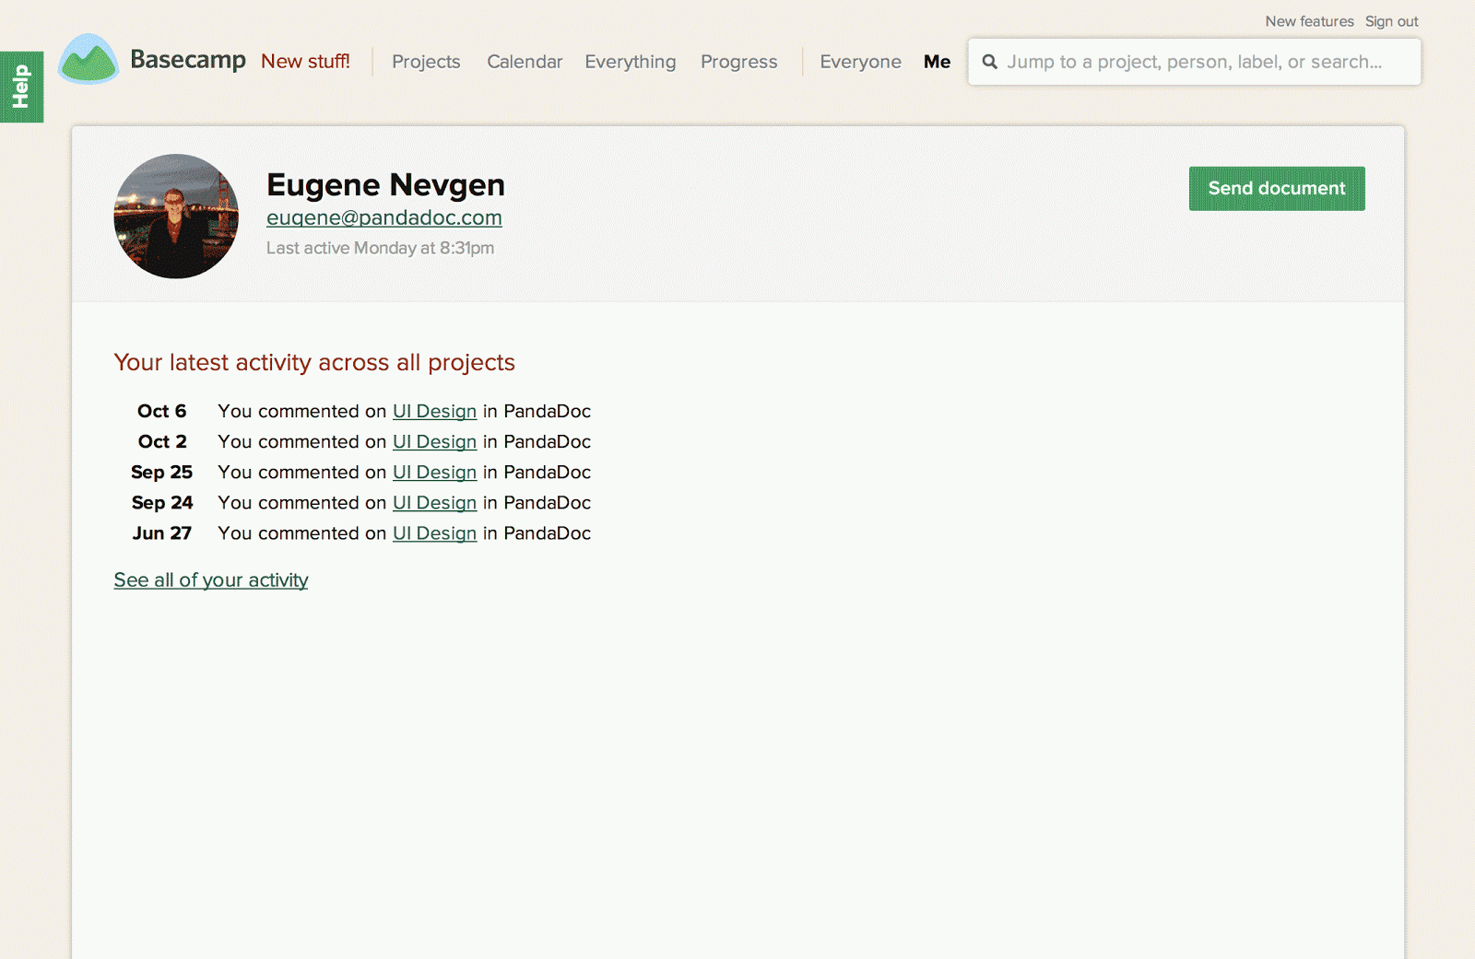Click Eugene Nevgen's profile photo
Viewport: 1475px width, 959px height.
click(176, 216)
